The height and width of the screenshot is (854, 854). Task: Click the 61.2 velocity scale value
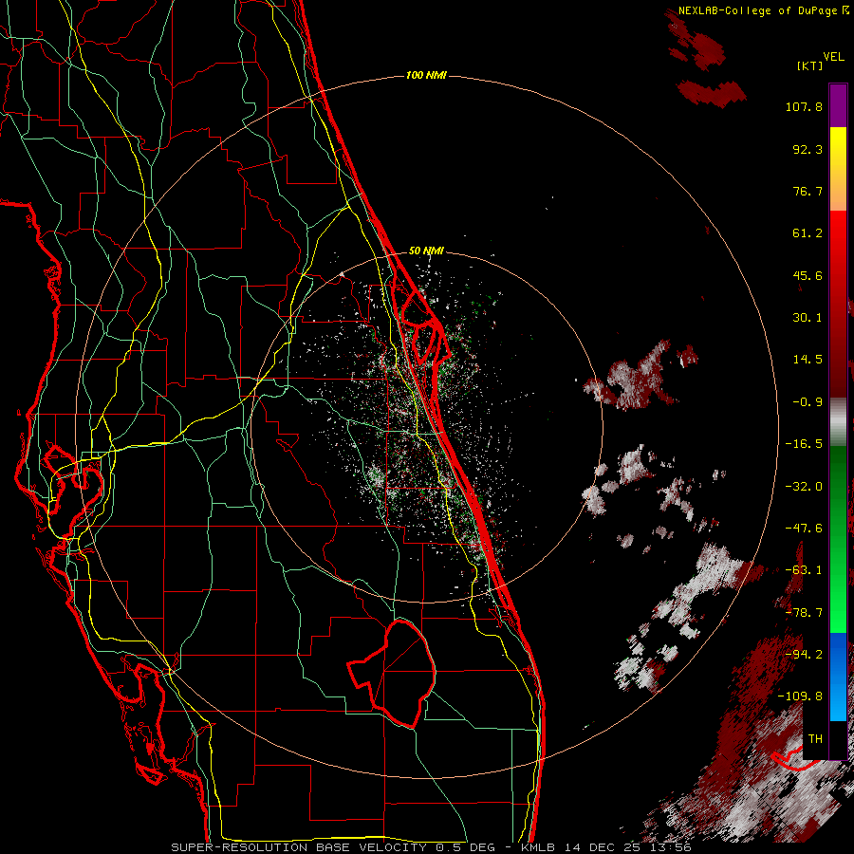coord(808,233)
